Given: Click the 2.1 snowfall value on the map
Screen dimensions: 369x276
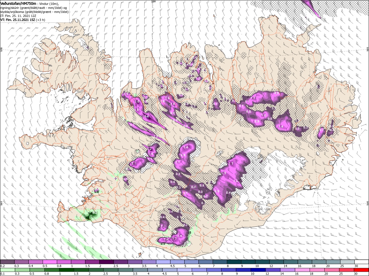Looking at the screenshot, I should tap(134, 163).
